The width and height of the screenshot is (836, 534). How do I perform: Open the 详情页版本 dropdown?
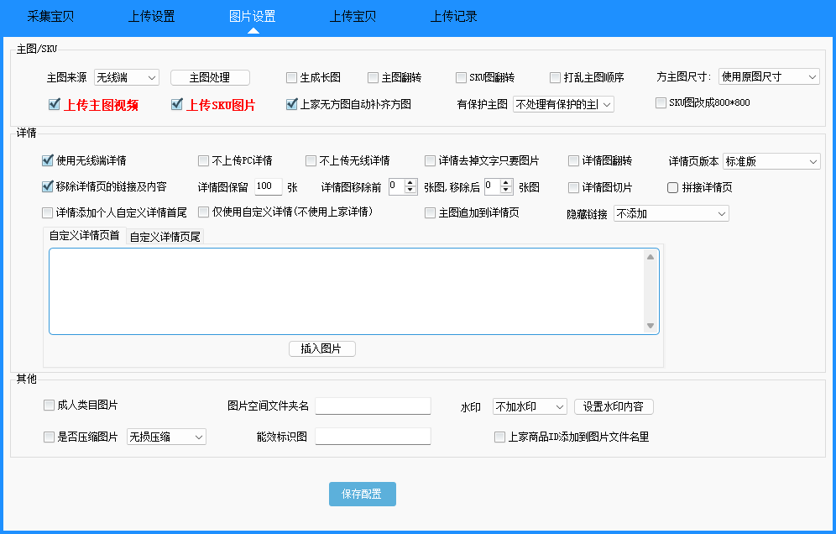pos(771,161)
